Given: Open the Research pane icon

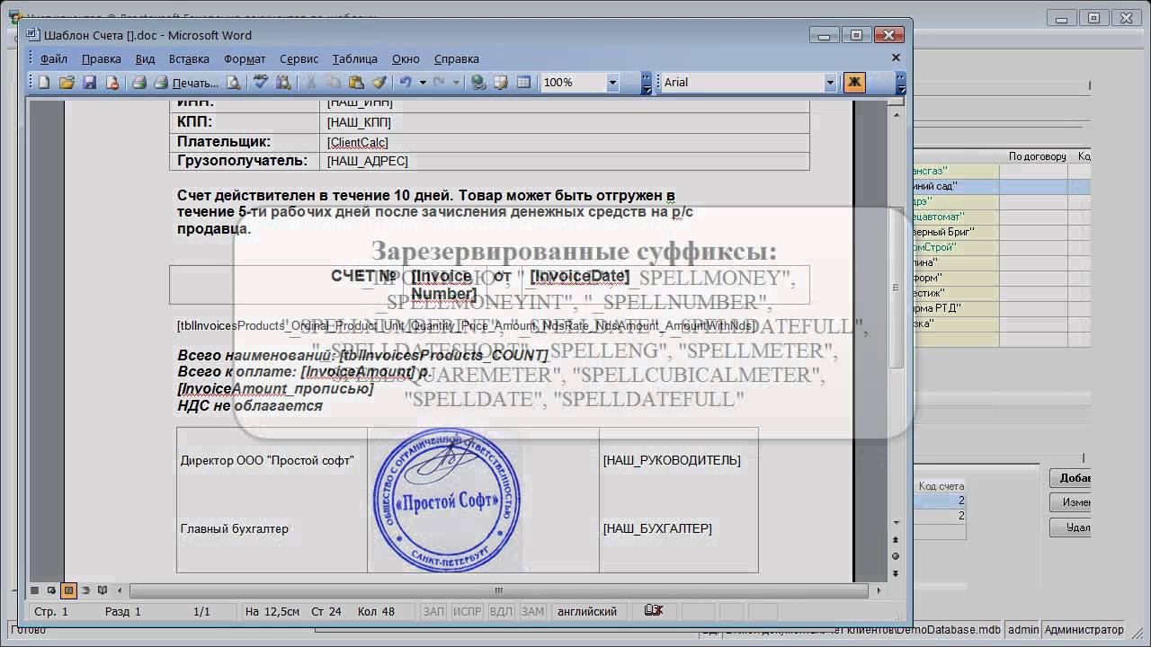Looking at the screenshot, I should click(283, 83).
